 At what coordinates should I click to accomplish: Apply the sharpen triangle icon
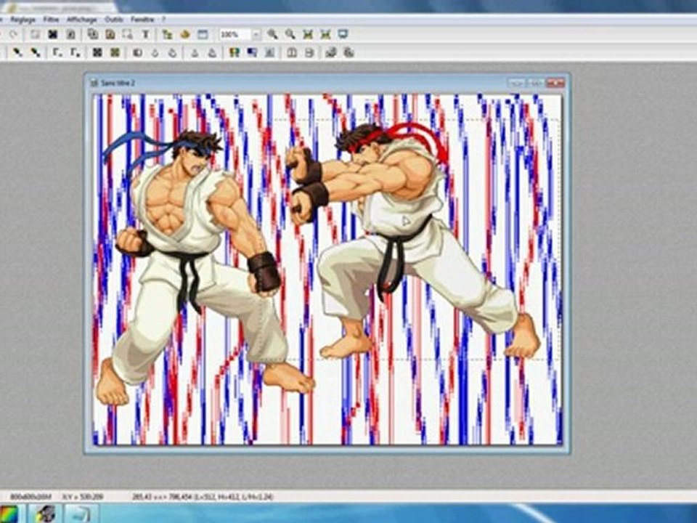(x=195, y=52)
